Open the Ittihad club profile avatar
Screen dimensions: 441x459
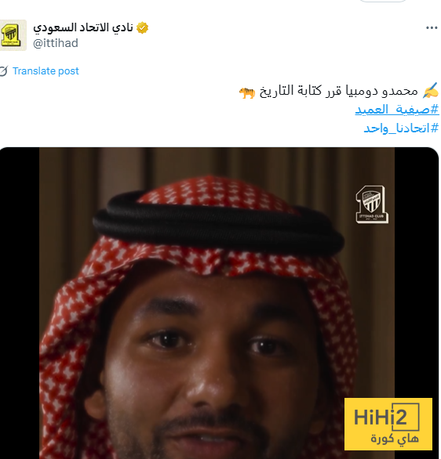coord(13,35)
